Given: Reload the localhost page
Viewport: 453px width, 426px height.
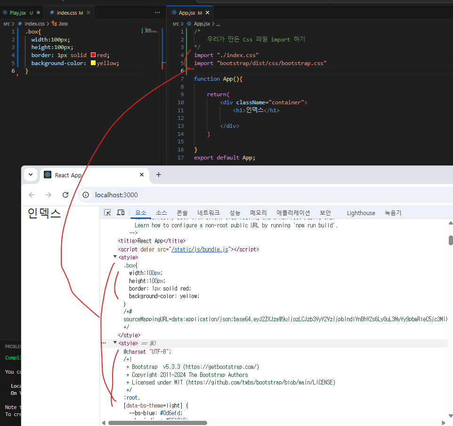Looking at the screenshot, I should coord(65,195).
